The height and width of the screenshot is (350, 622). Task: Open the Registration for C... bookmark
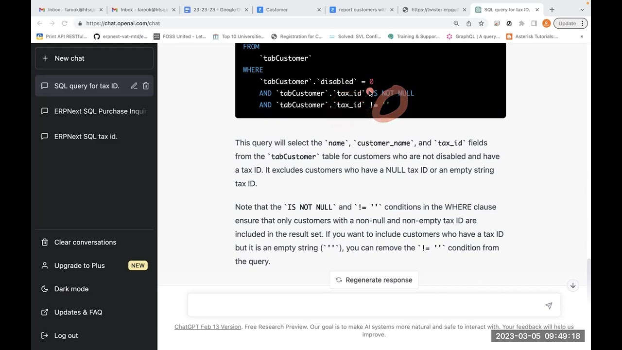pos(297,36)
